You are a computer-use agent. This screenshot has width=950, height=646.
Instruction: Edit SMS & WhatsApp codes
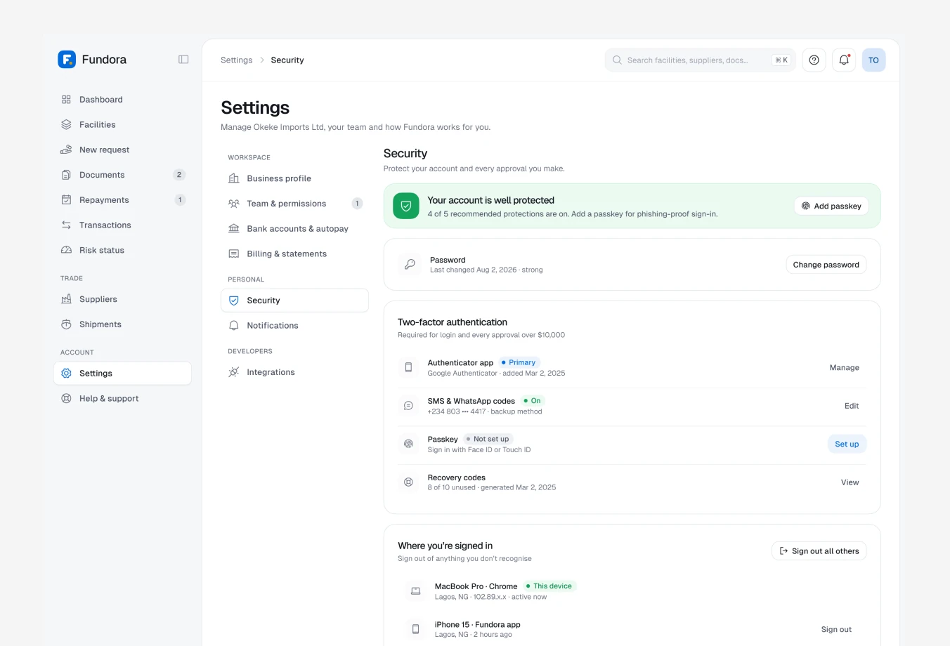(852, 406)
